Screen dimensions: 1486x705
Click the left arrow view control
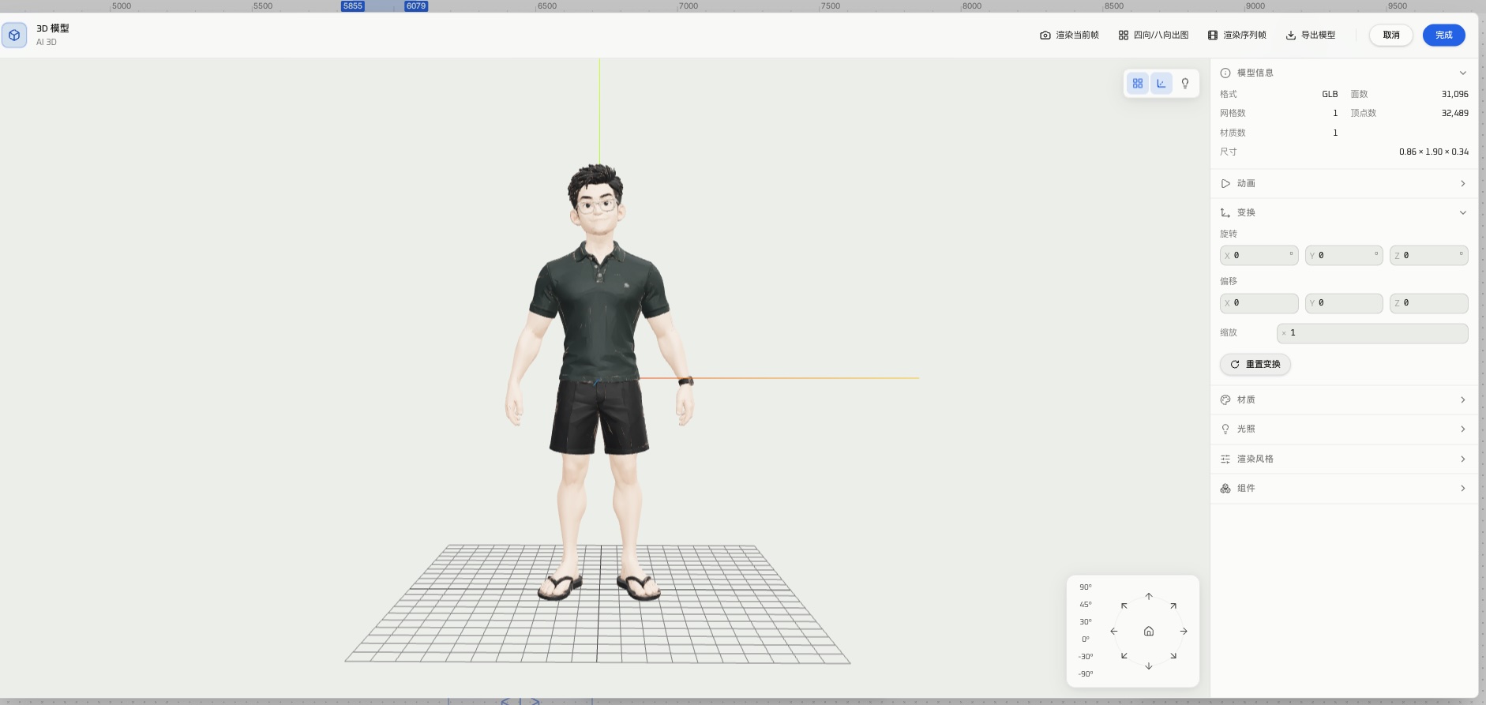pyautogui.click(x=1114, y=631)
